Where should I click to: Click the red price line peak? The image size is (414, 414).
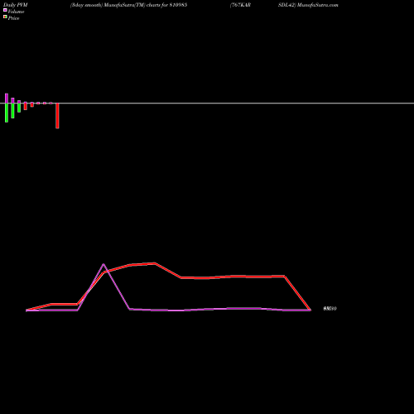[x=155, y=263]
